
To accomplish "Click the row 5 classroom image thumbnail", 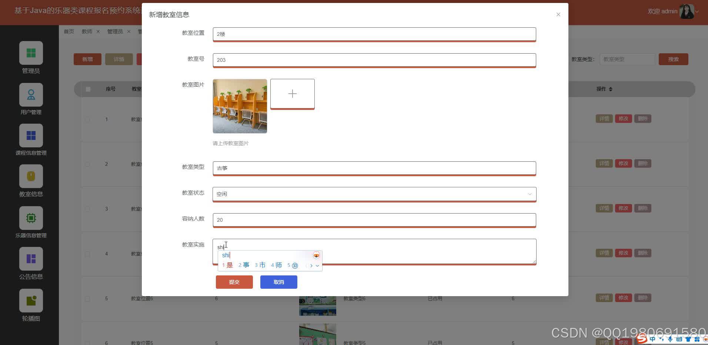I will pos(318,305).
